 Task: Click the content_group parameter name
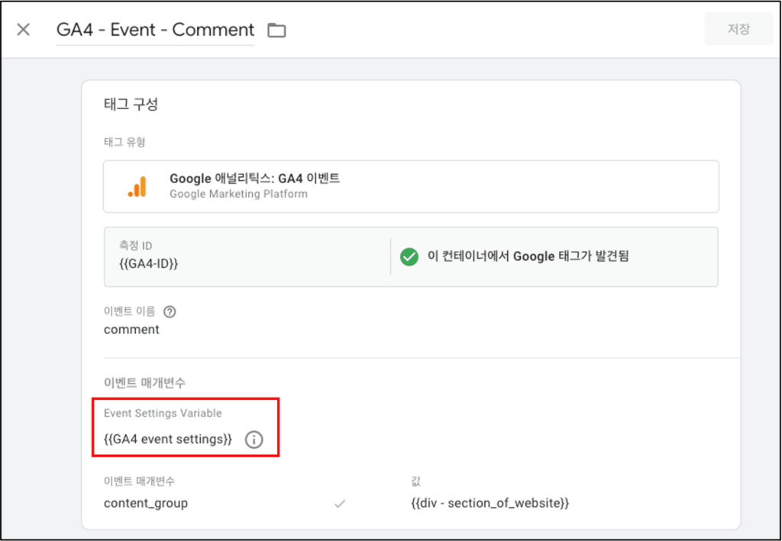[146, 503]
